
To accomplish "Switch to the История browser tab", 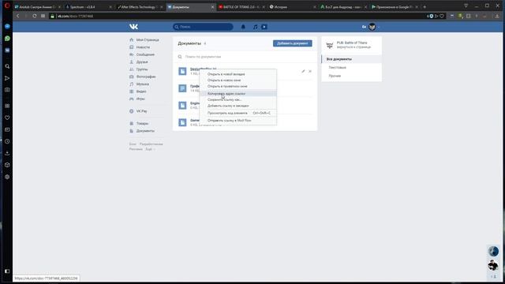I will [293, 7].
